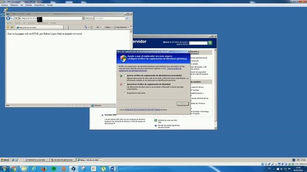Close the phishing filter dialog

(x=189, y=52)
